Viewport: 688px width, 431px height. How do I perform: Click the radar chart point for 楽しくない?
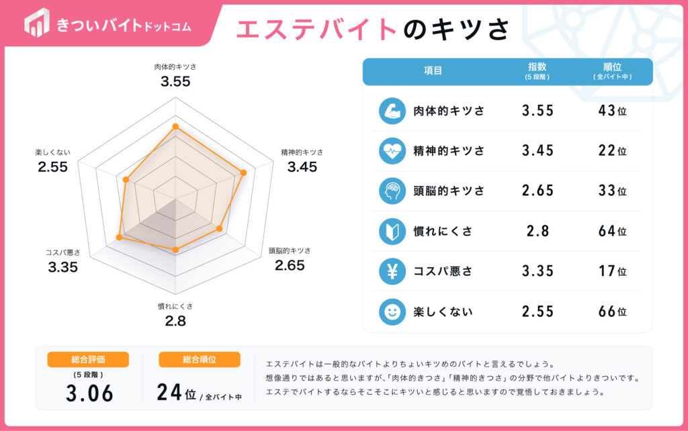(x=126, y=179)
